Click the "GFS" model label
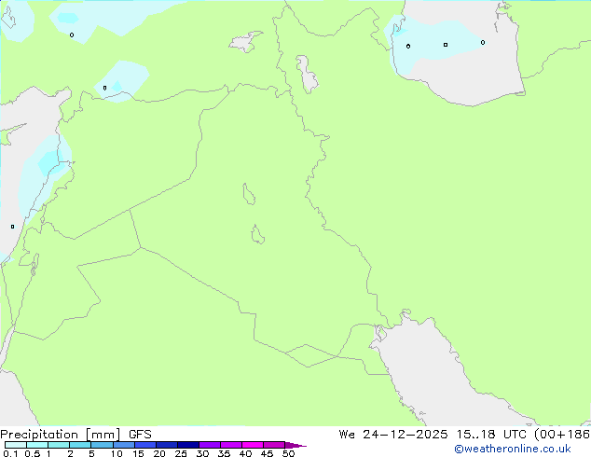 (140, 435)
